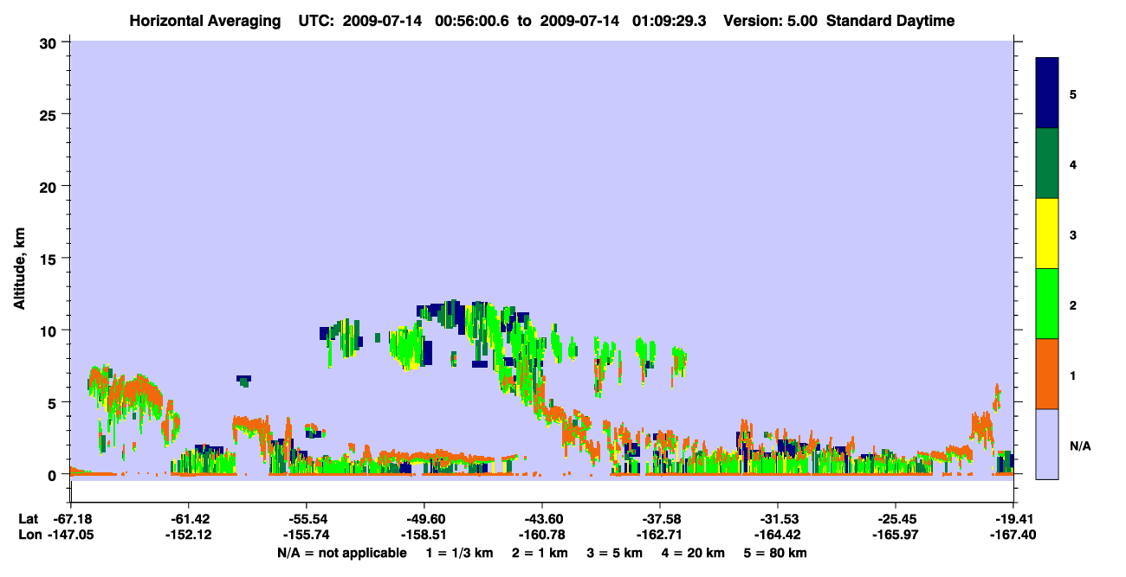The width and height of the screenshot is (1126, 577).
Task: Click latitude value -37.58
Action: coord(660,519)
